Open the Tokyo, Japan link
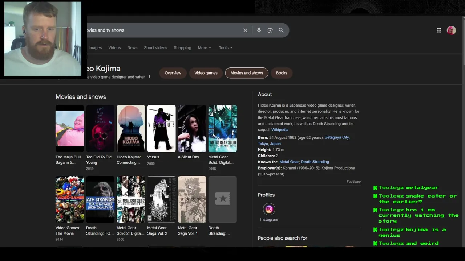The width and height of the screenshot is (465, 261). 269,144
